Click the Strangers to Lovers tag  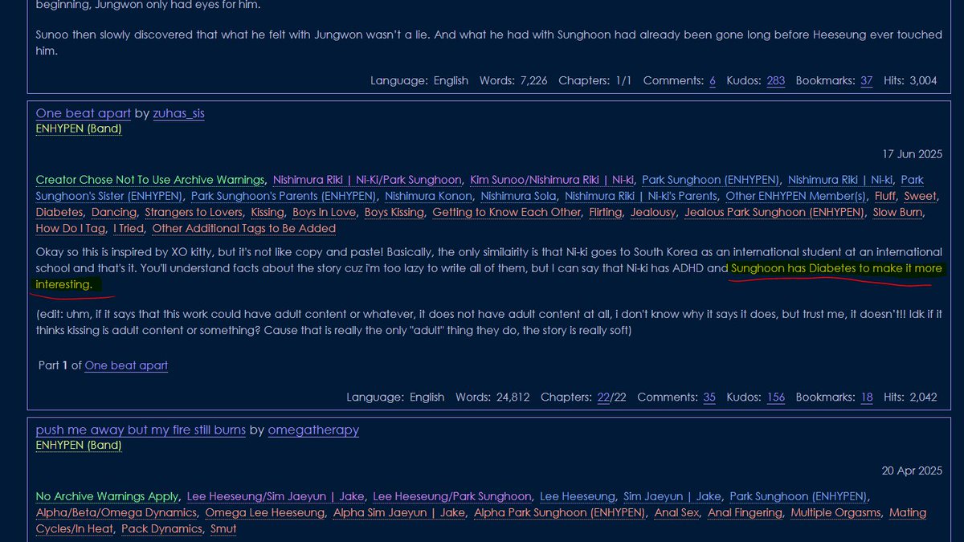coord(194,212)
